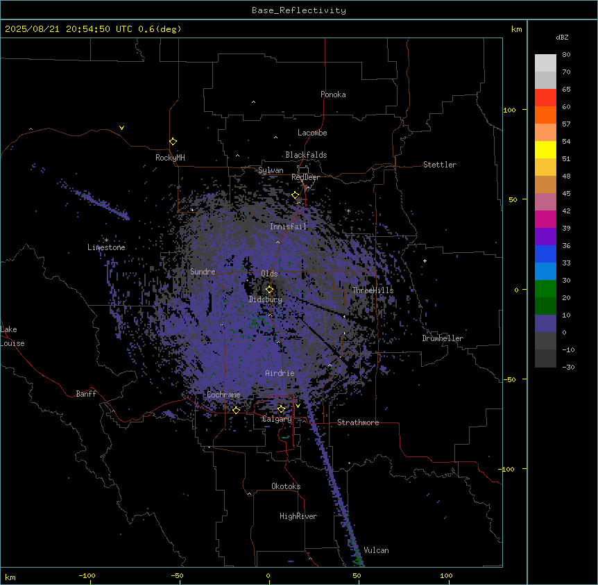Click the RockyMH label
Viewport: 598px width, 585px height.
(x=170, y=158)
